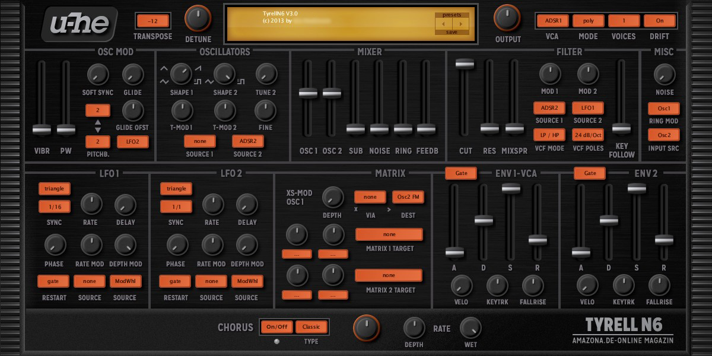Open Filter Source 2 LFO1 selector
This screenshot has height=356, width=712.
coord(587,108)
